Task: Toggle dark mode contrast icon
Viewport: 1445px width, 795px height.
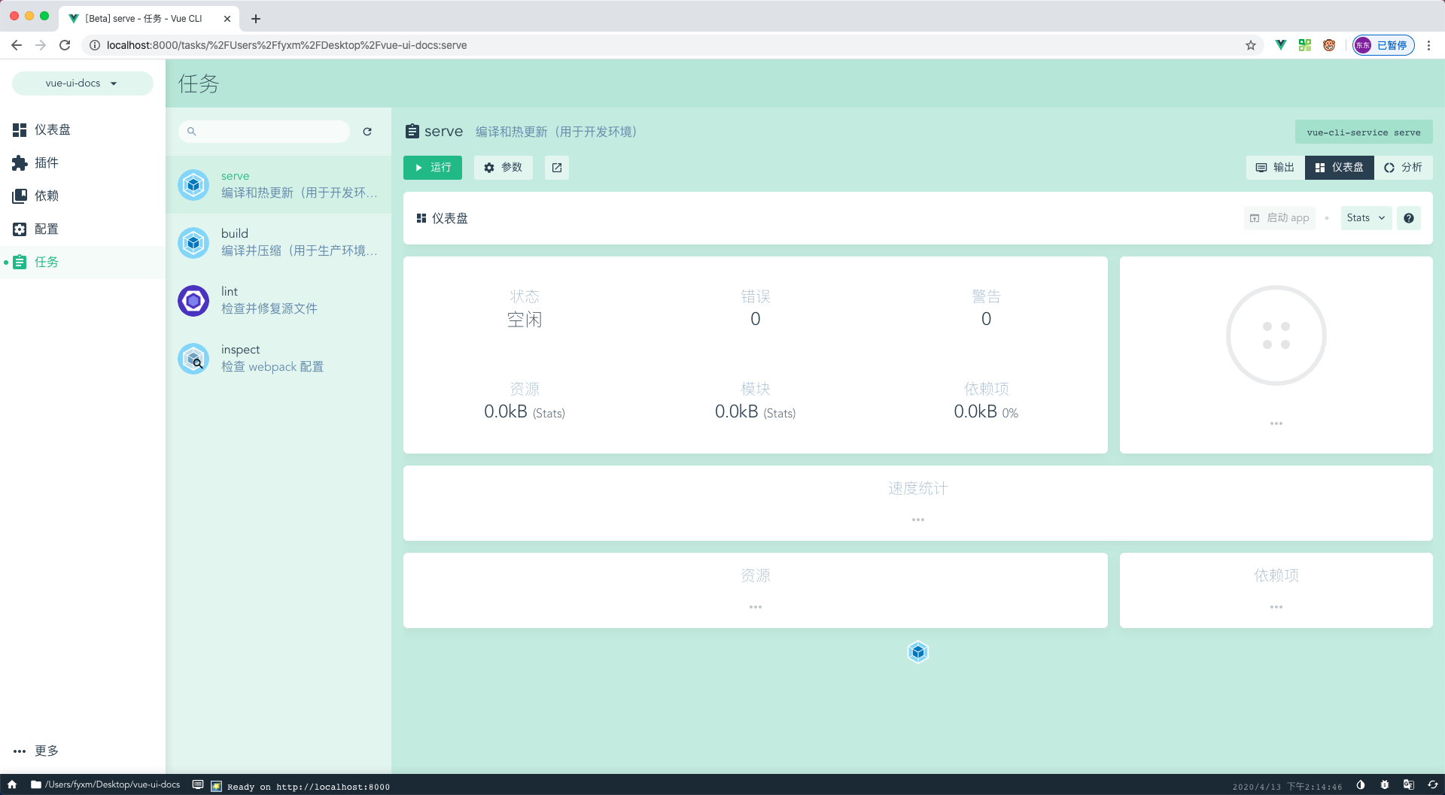Action: pos(1361,784)
